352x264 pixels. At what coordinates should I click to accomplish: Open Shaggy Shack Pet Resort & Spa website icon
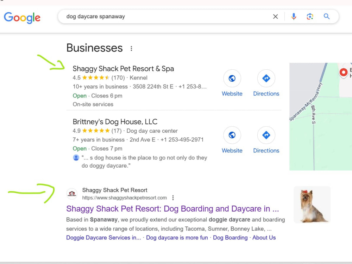(x=232, y=78)
